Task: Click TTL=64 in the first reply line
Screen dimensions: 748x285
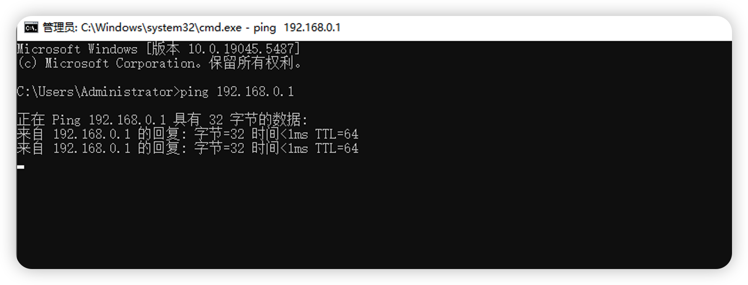Action: pyautogui.click(x=337, y=134)
